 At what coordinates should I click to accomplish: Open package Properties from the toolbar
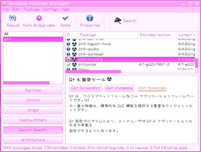tap(90, 21)
